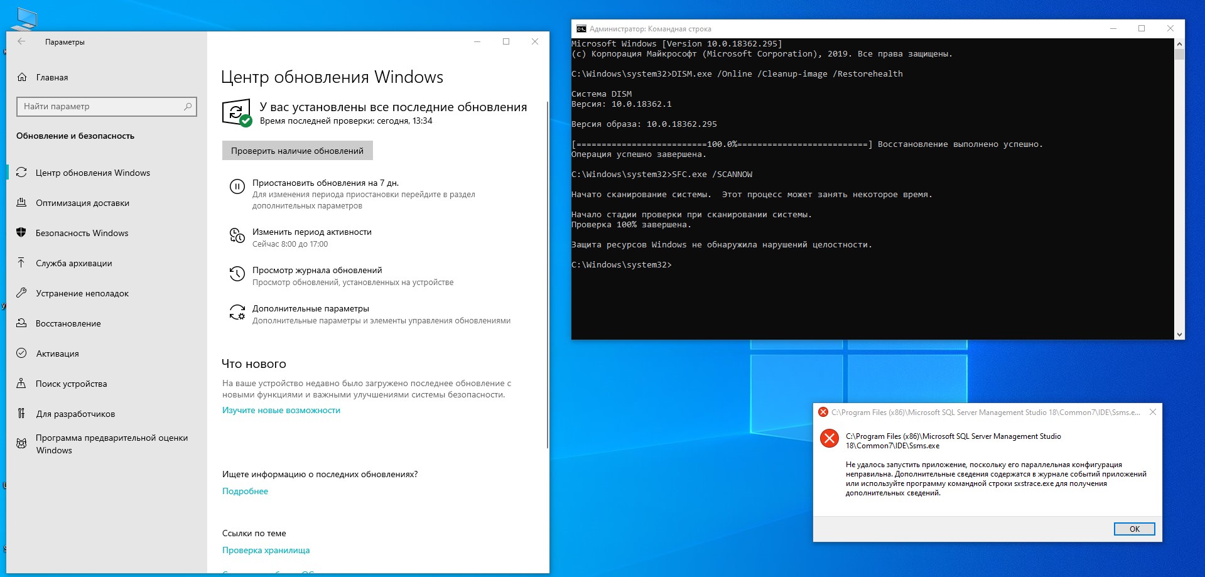1205x577 pixels.
Task: Click OK in the Ssms.exe error dialog
Action: coord(1134,529)
